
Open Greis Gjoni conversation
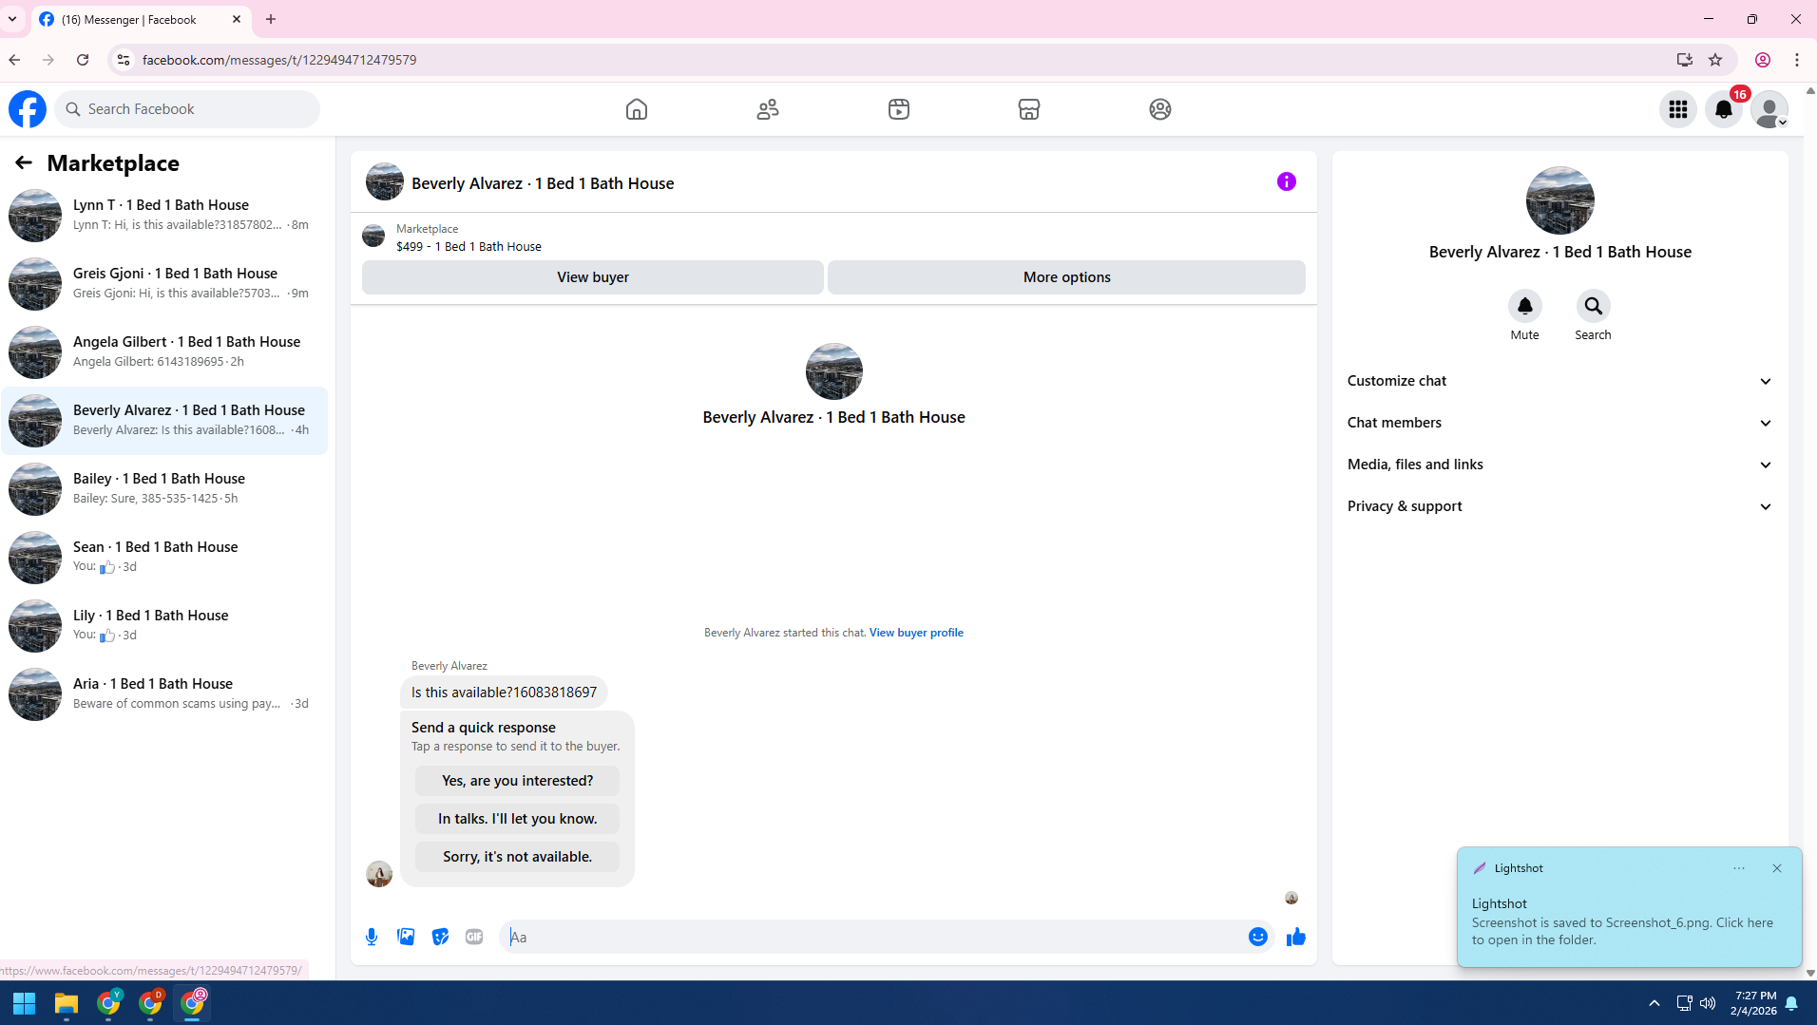[x=164, y=284]
